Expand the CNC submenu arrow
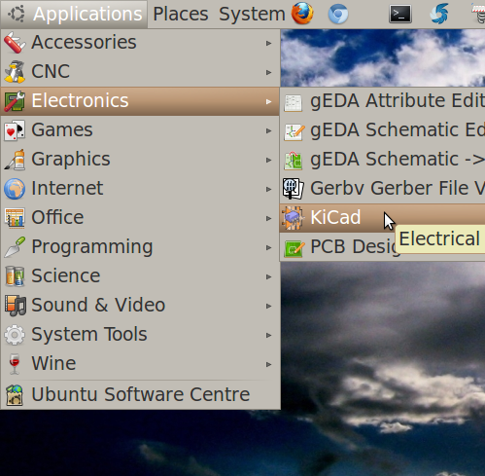 (268, 72)
